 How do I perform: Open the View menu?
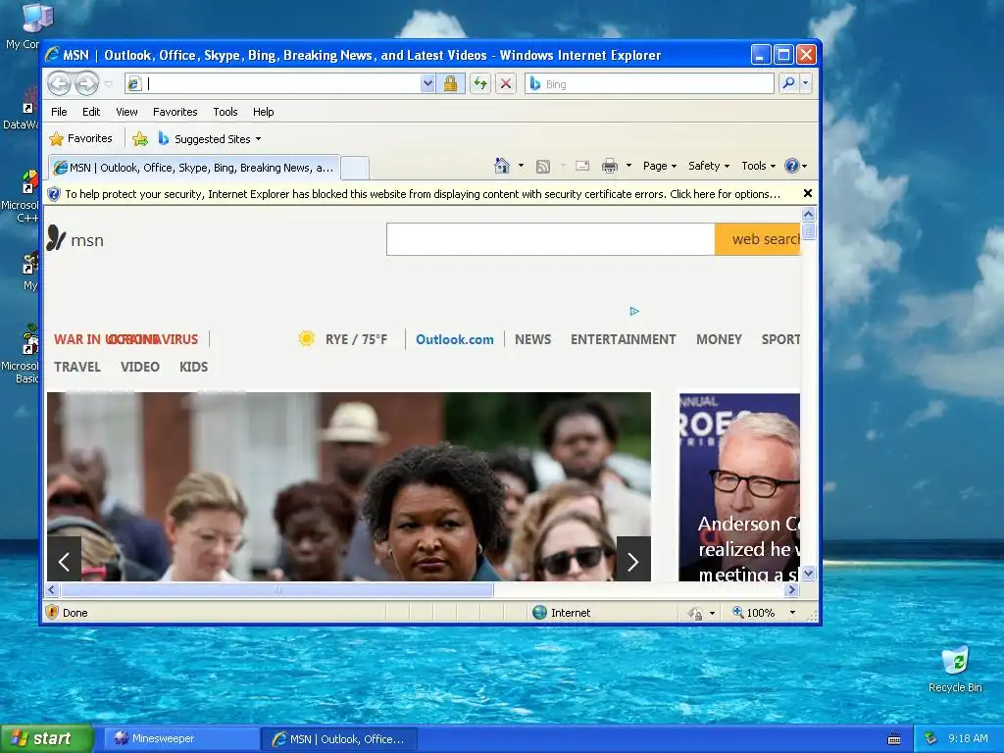click(x=126, y=112)
